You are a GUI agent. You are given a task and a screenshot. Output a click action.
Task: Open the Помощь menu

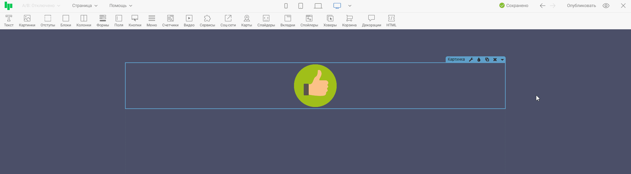coord(121,6)
